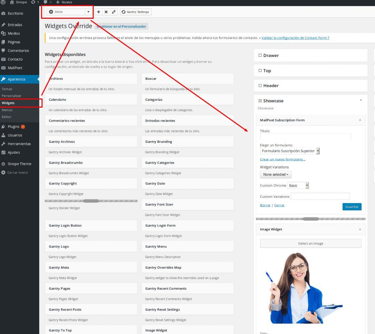Collapse the Showcase widget area
The height and width of the screenshot is (334, 375).
coord(361,100)
